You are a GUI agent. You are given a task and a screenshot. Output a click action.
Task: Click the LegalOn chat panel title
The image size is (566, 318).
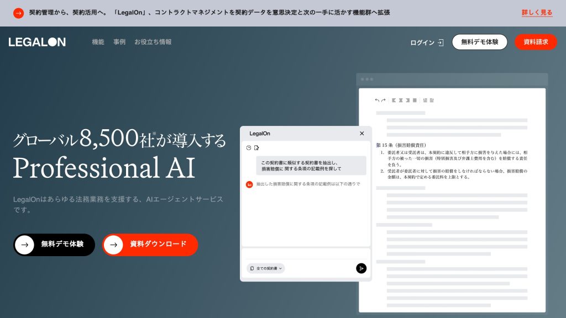pyautogui.click(x=260, y=134)
